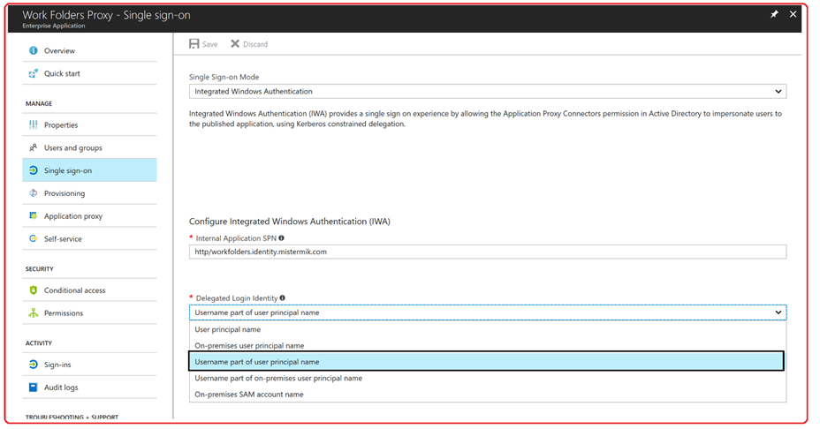Open the Users and groups page
Viewport: 820px width, 429px height.
(89, 148)
